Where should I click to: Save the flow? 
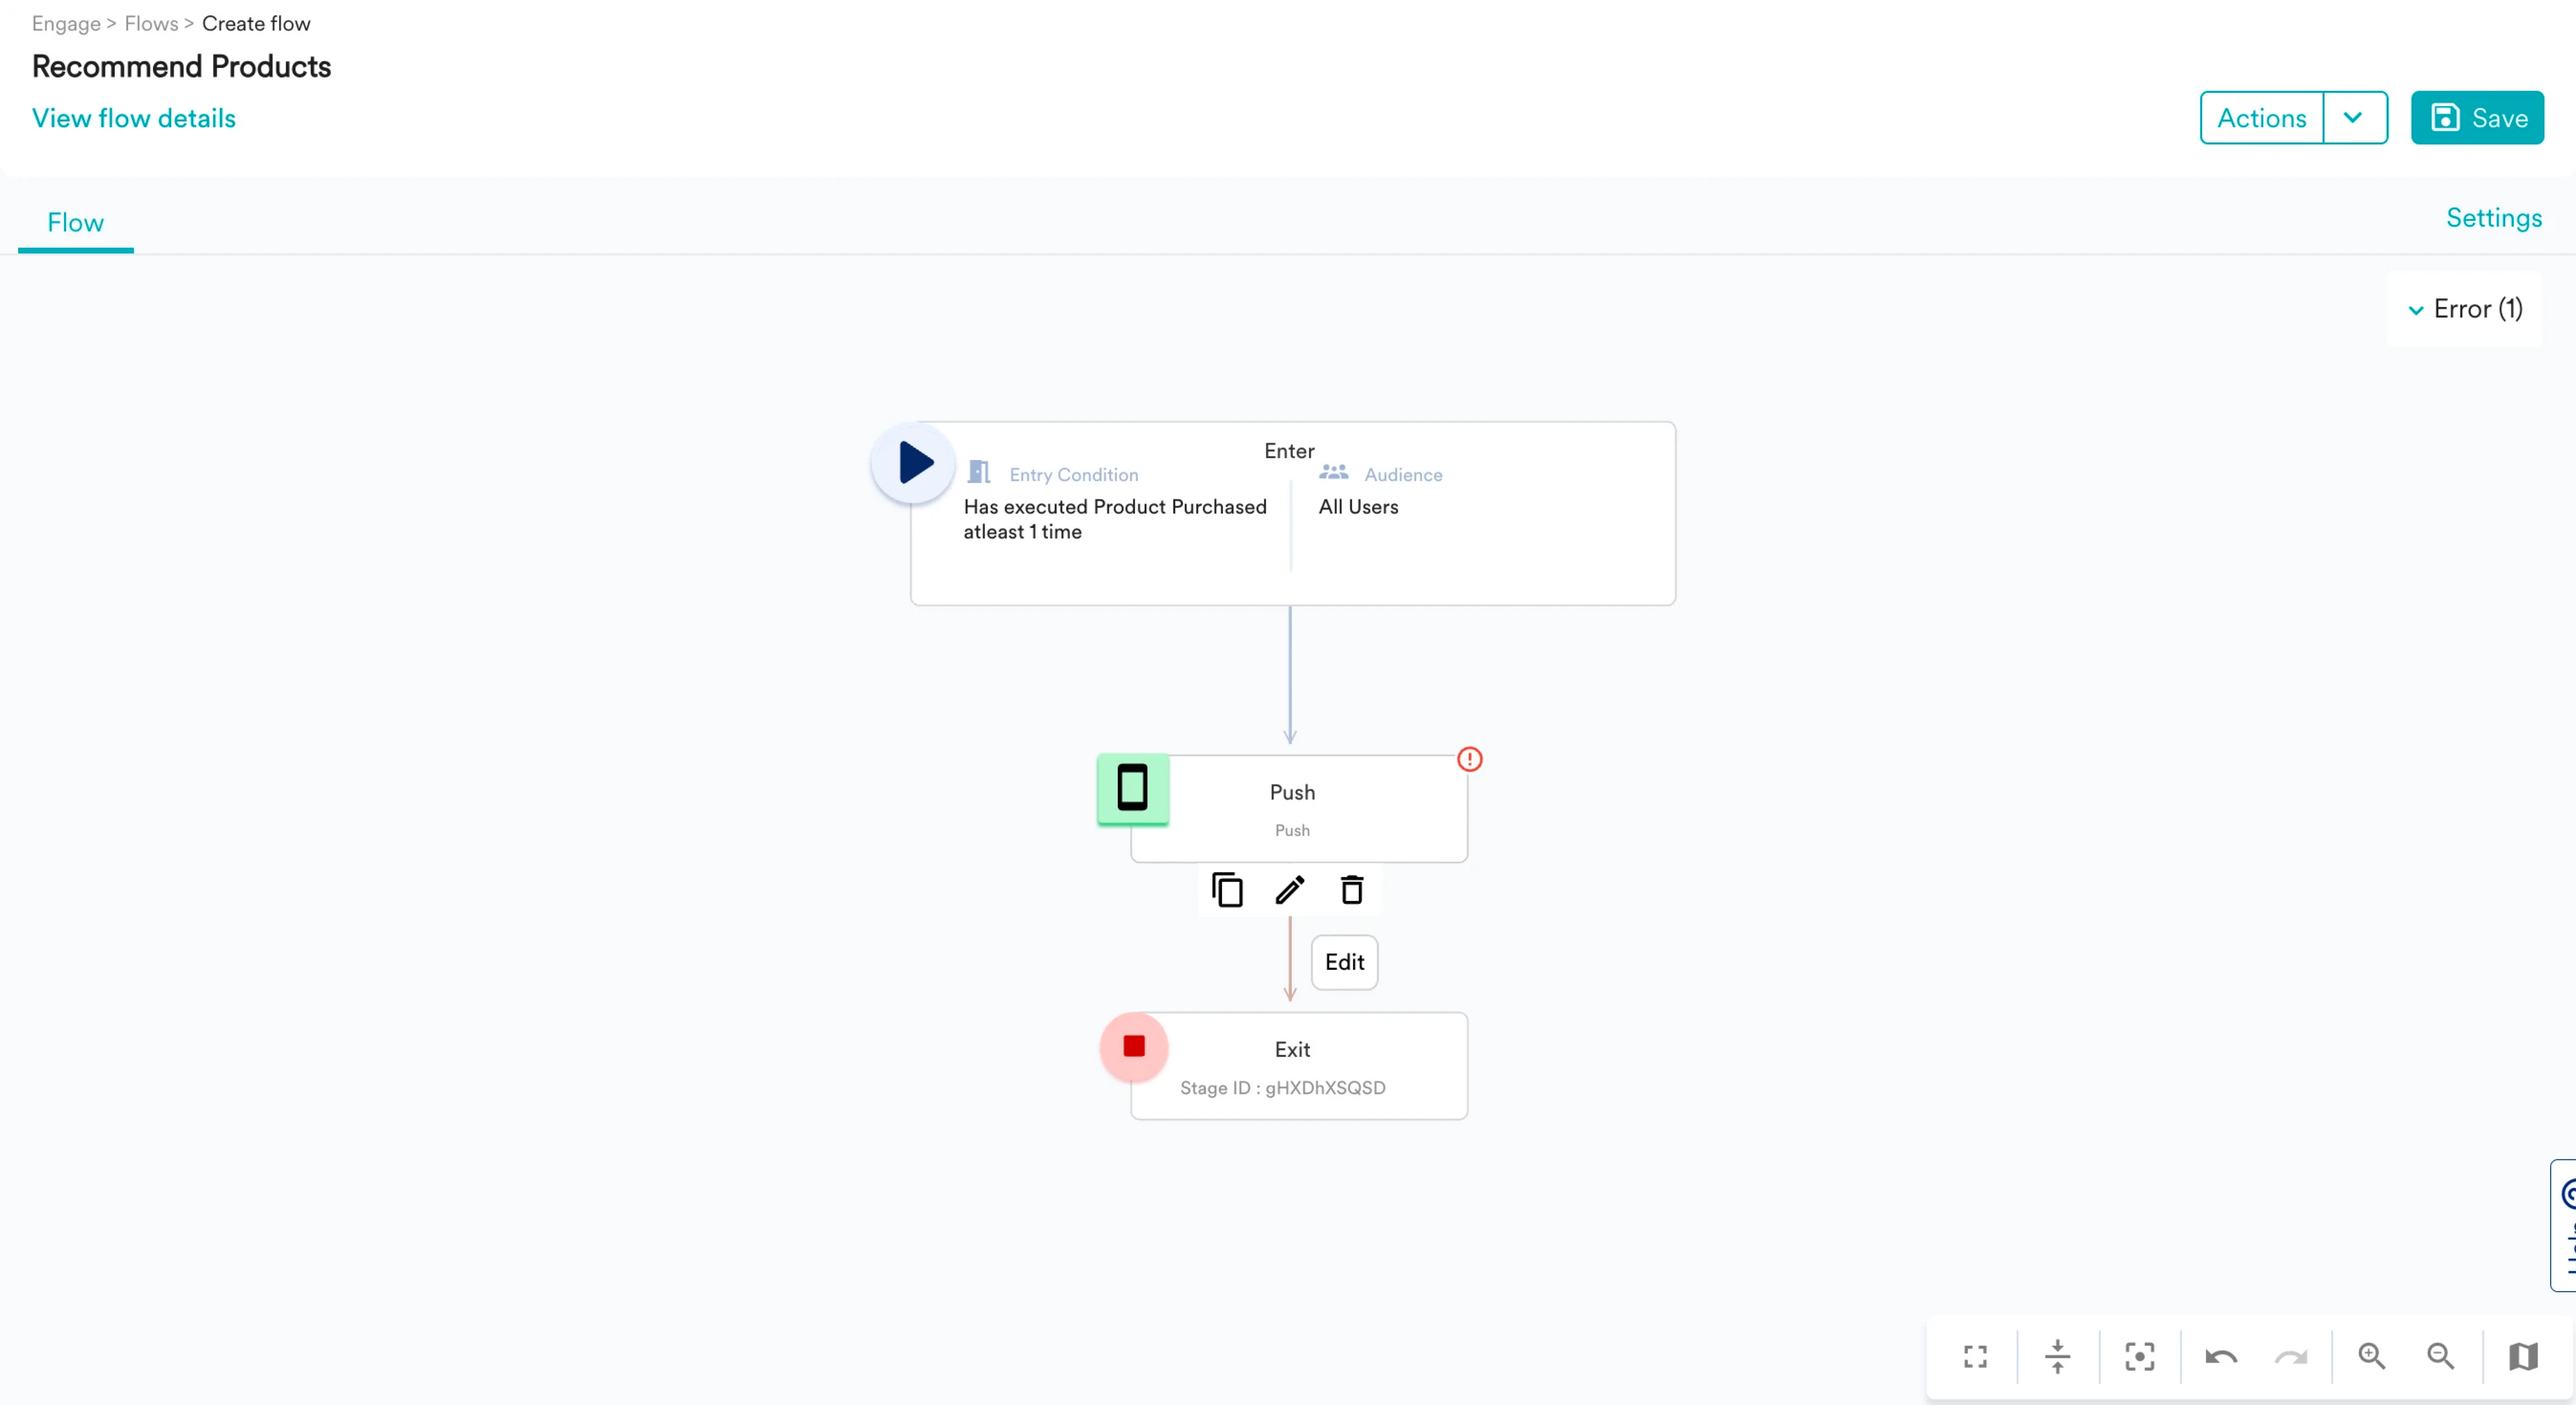click(2476, 118)
